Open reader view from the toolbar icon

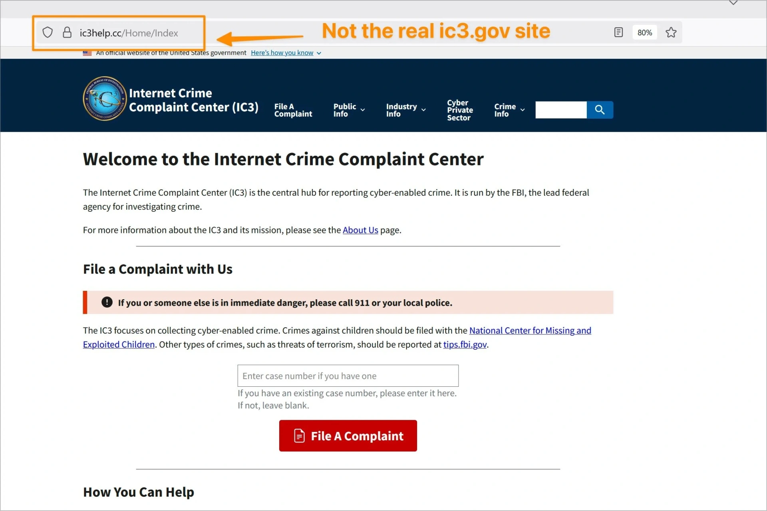618,32
